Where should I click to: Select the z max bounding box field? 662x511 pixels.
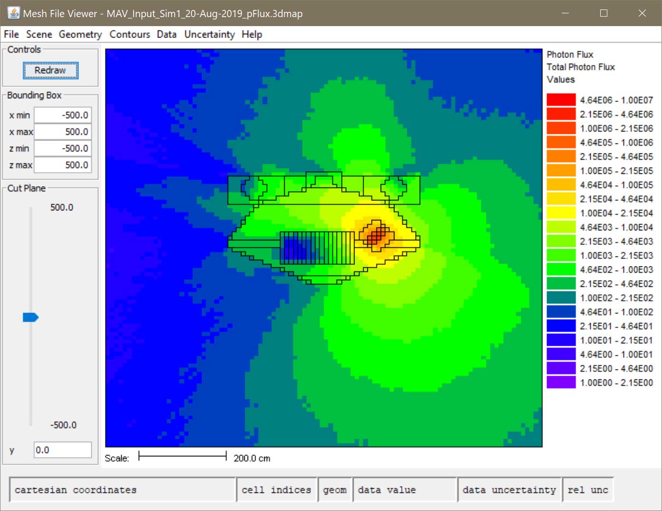pyautogui.click(x=62, y=165)
